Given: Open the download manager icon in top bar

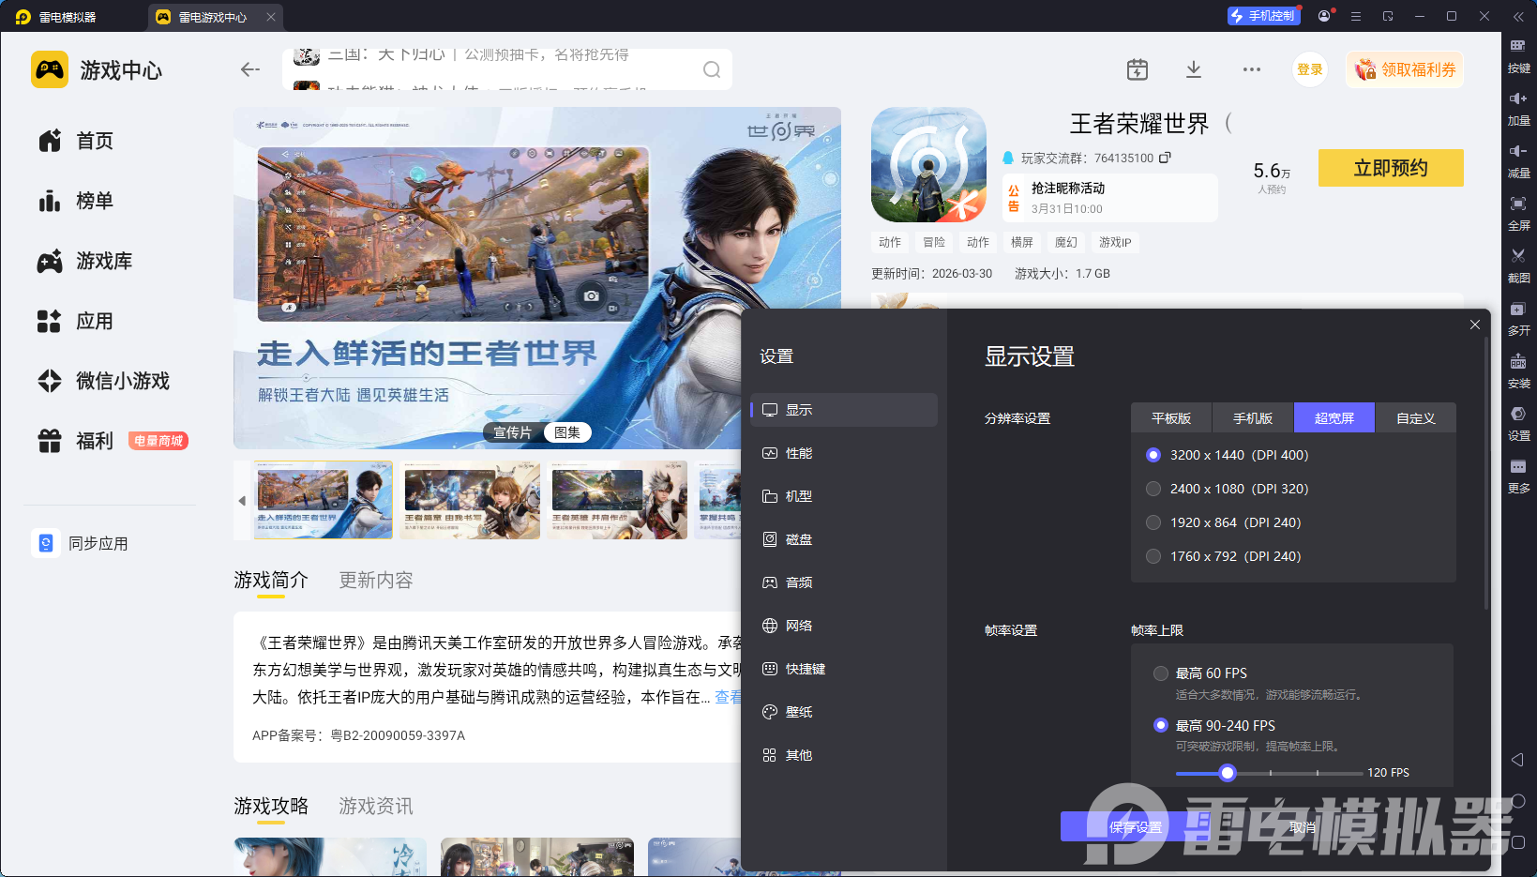Looking at the screenshot, I should pos(1194,69).
